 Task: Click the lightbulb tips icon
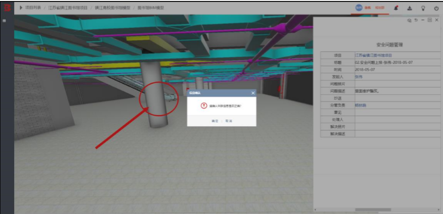tap(423, 8)
